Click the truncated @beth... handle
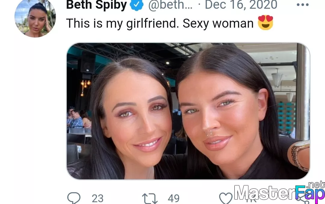325x204 pixels. (170, 5)
